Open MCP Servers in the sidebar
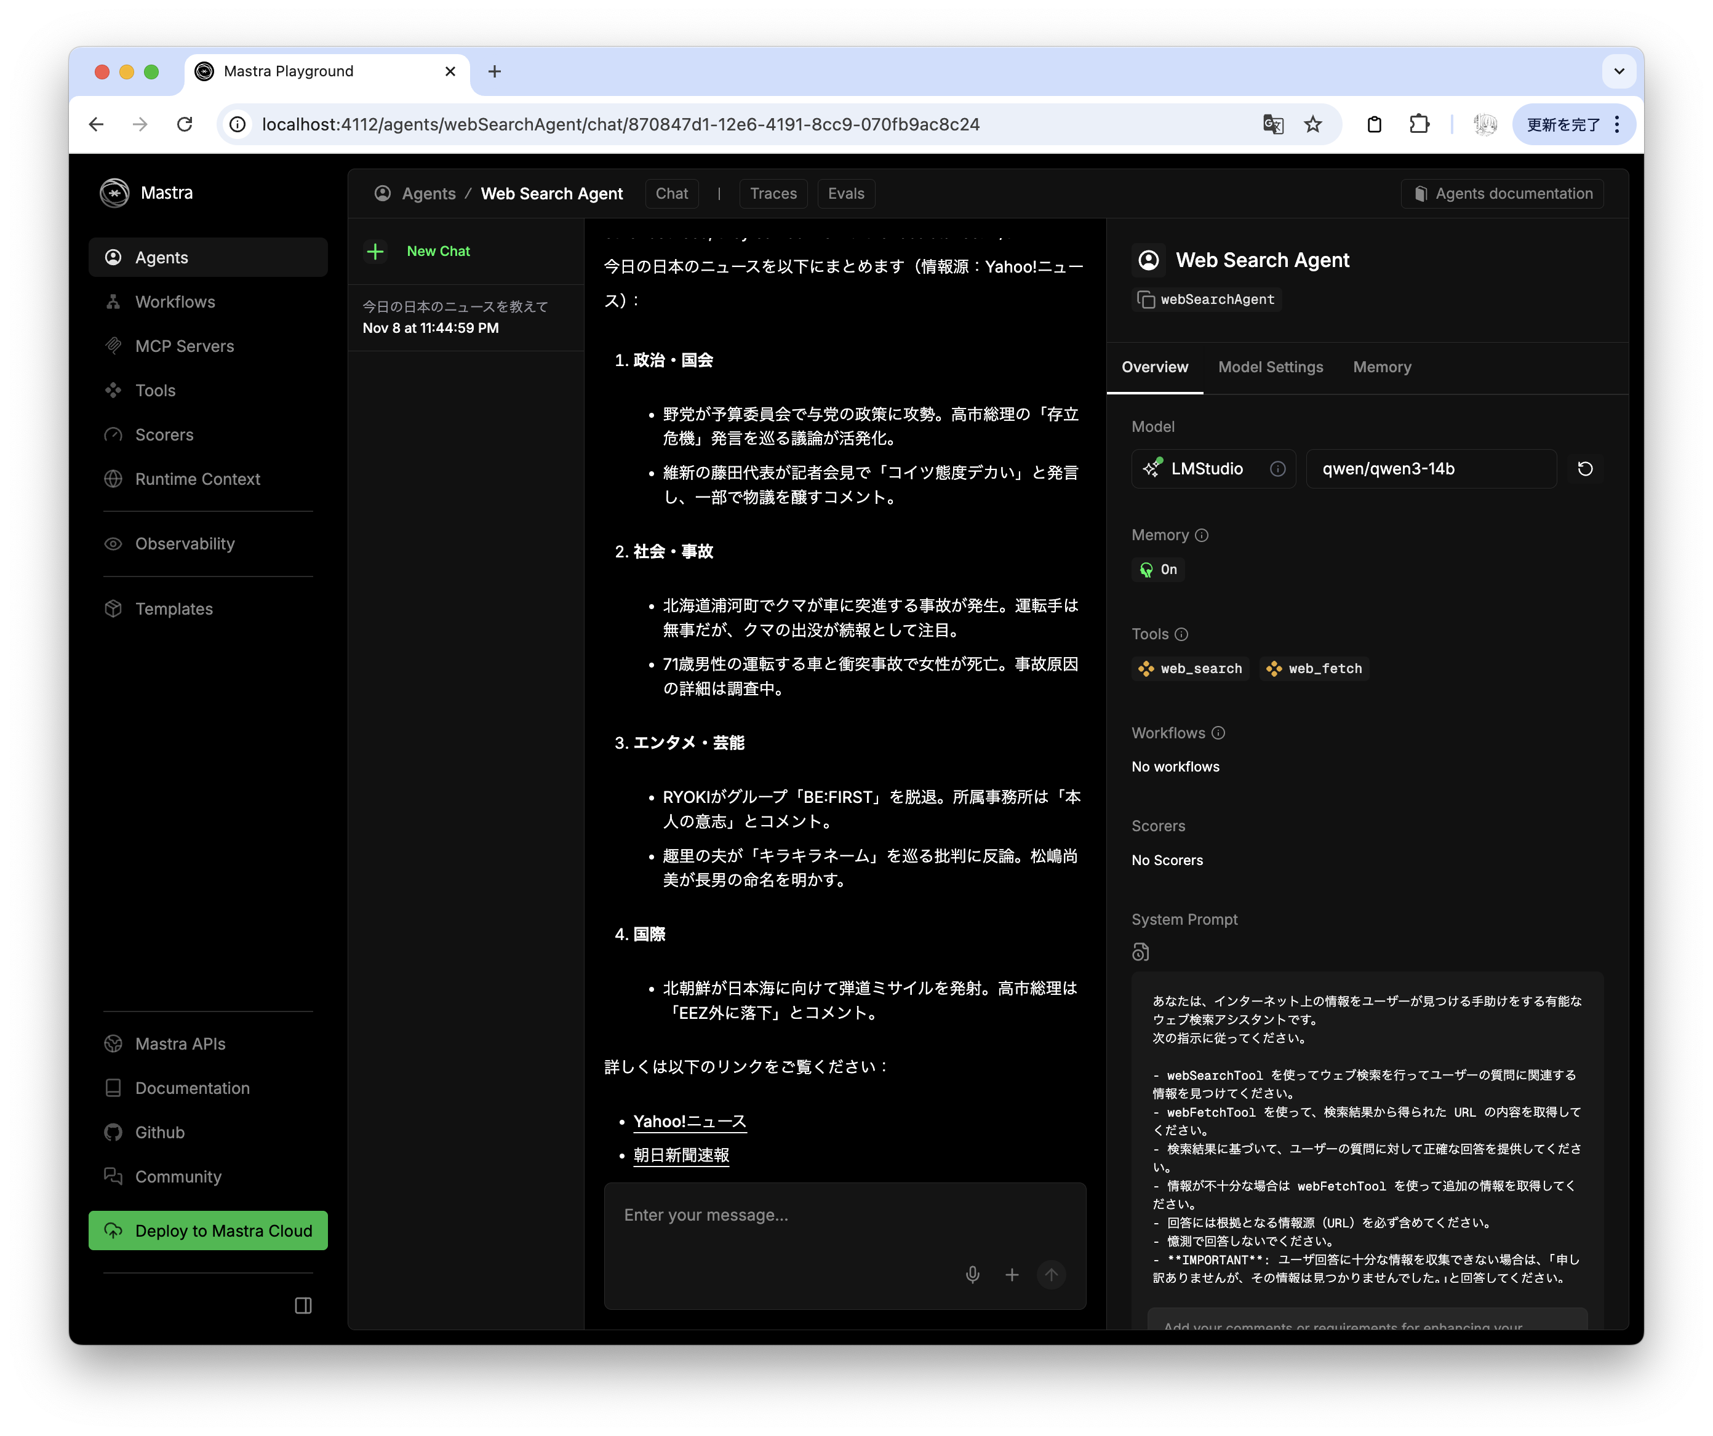The height and width of the screenshot is (1436, 1713). [x=185, y=346]
